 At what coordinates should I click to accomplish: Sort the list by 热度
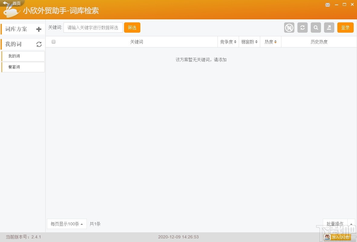[270, 42]
